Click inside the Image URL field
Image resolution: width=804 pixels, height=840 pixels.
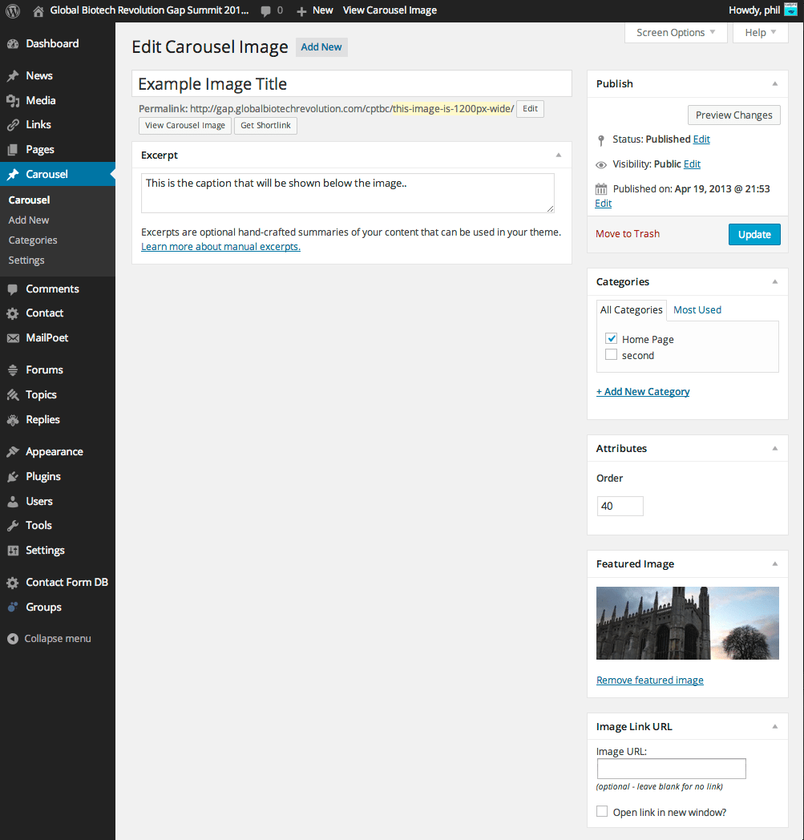[670, 768]
